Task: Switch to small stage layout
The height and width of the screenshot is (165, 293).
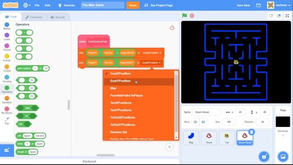Action: (x=271, y=16)
